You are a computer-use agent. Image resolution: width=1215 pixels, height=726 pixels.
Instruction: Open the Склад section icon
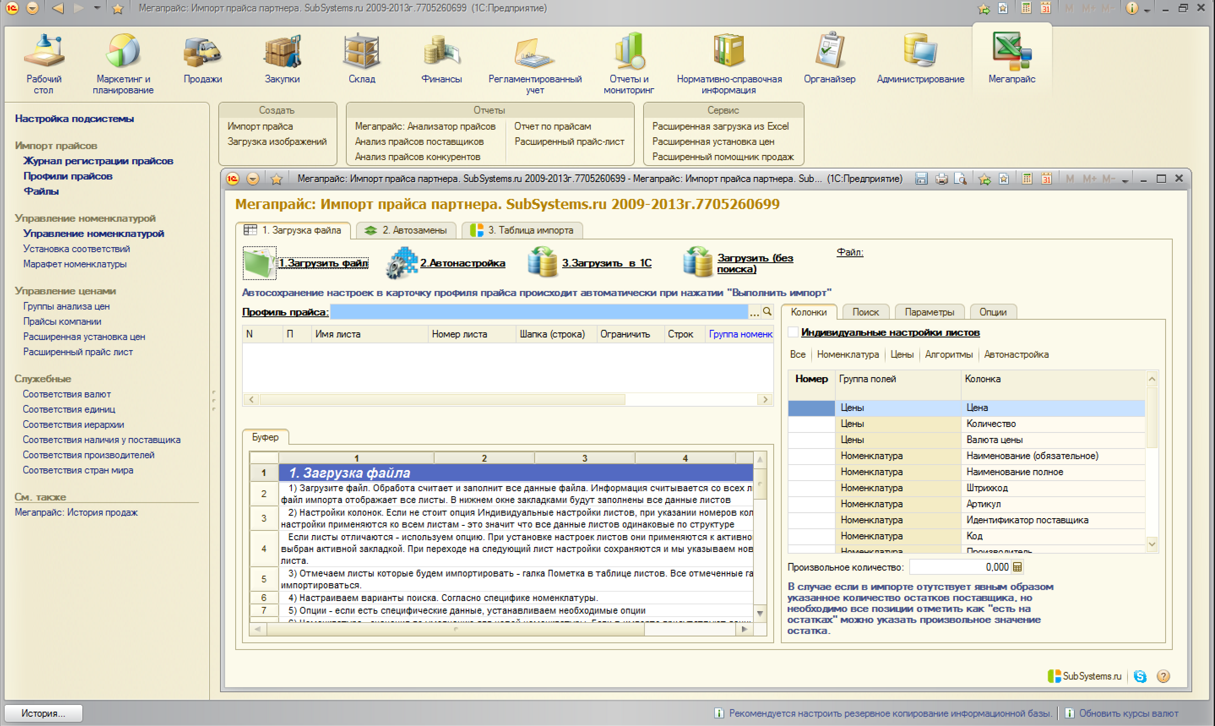click(362, 52)
